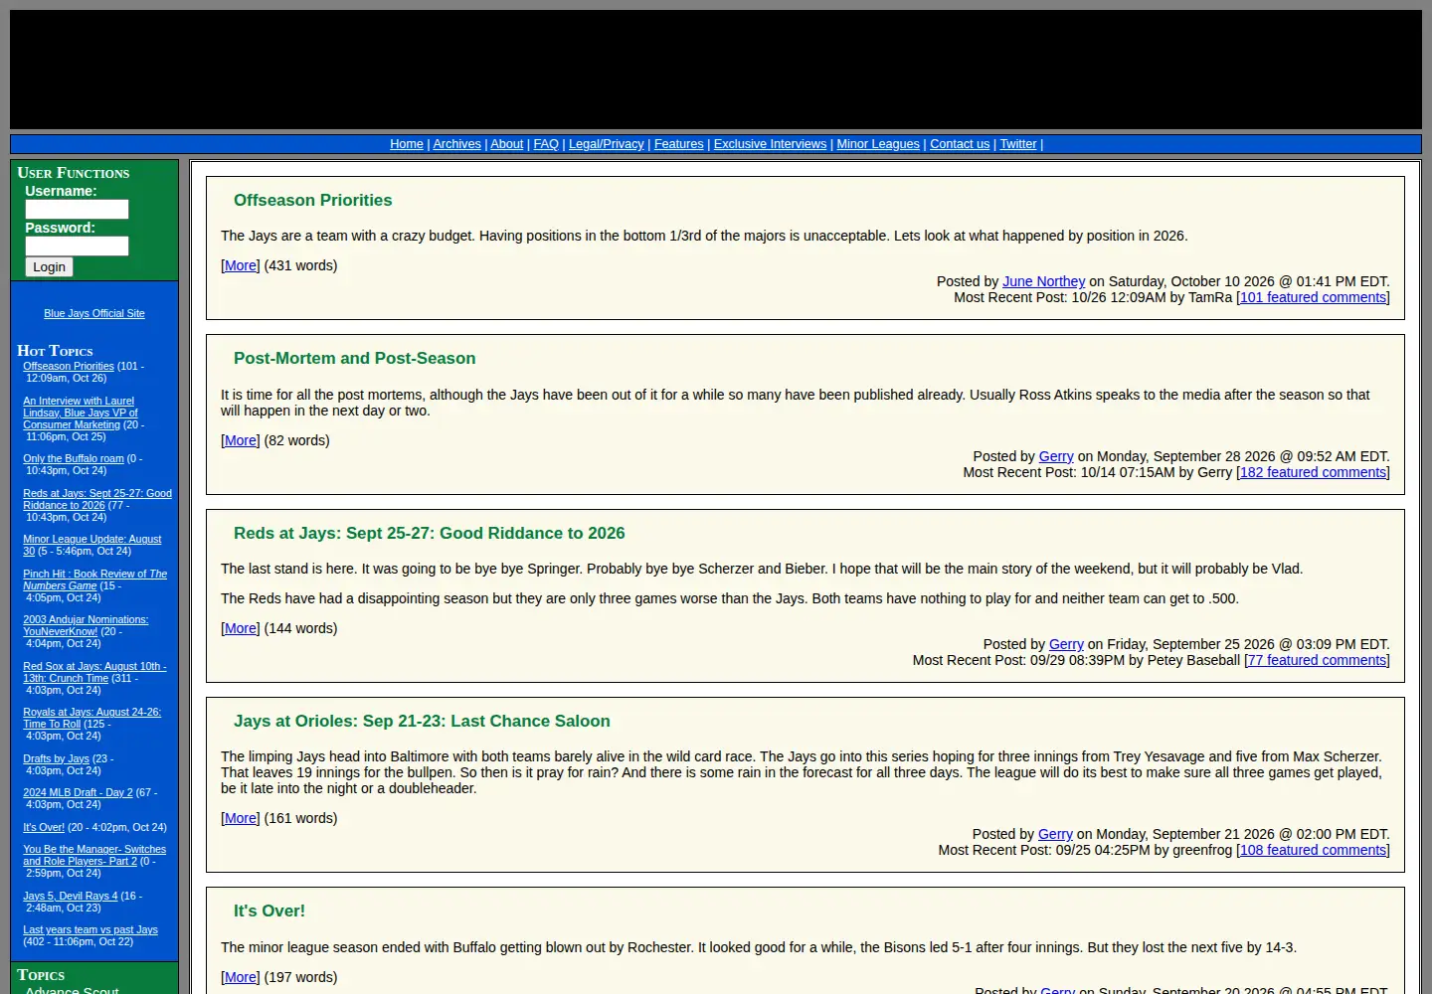Image resolution: width=1432 pixels, height=994 pixels.
Task: Open the Twitter link
Action: pos(1017,144)
